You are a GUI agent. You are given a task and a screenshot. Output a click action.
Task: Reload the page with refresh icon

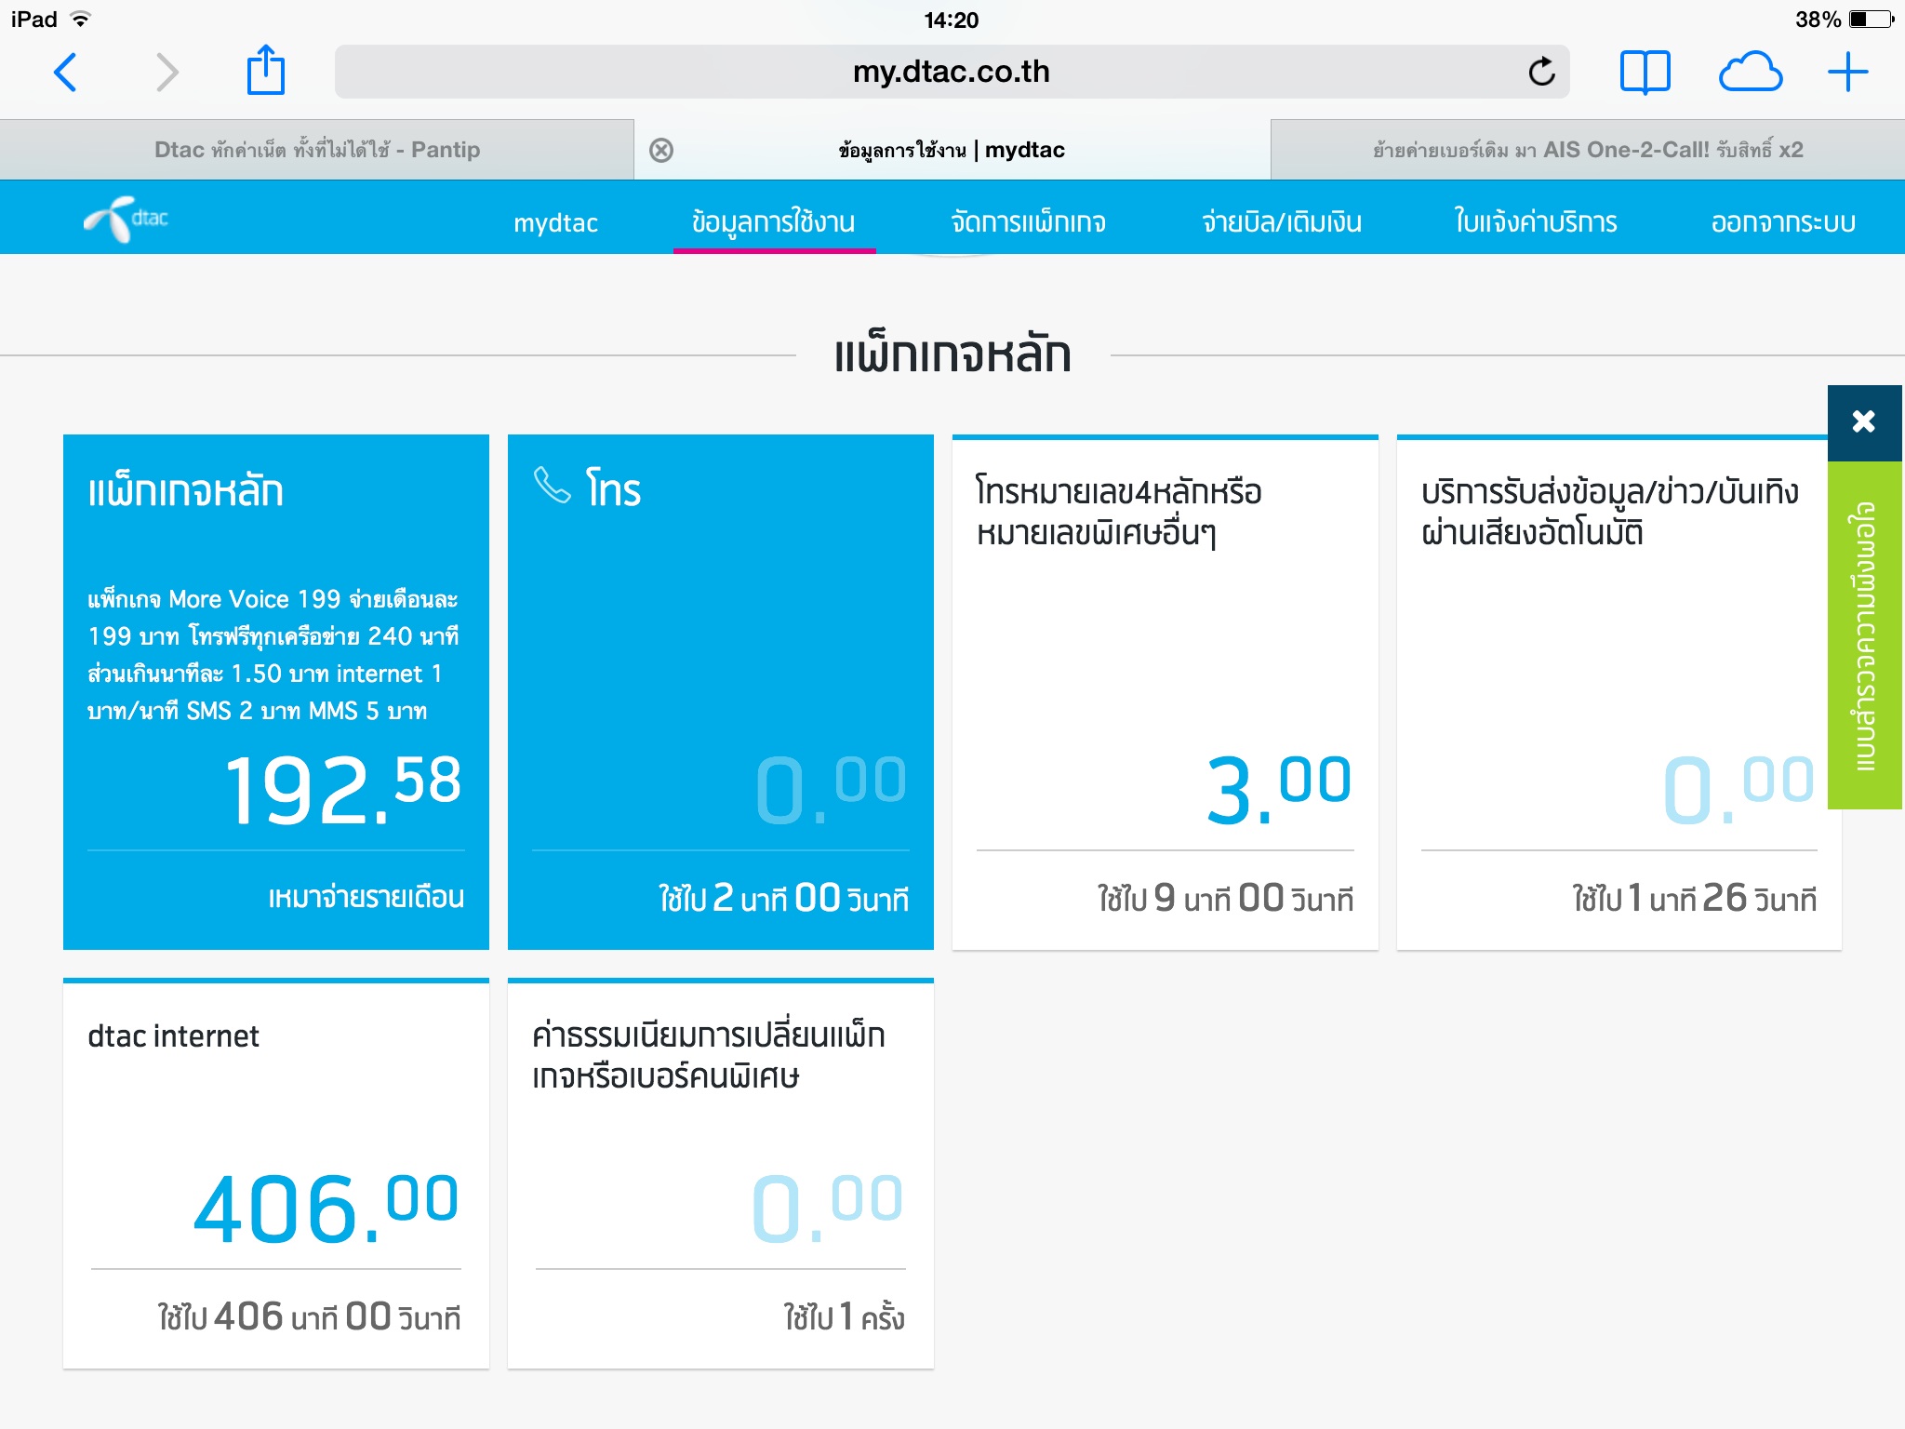coord(1541,72)
